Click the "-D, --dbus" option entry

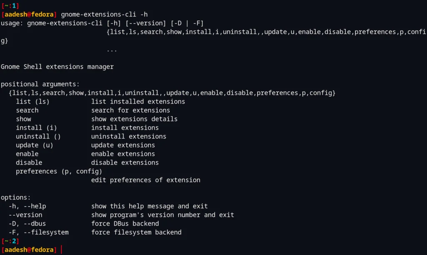(27, 224)
